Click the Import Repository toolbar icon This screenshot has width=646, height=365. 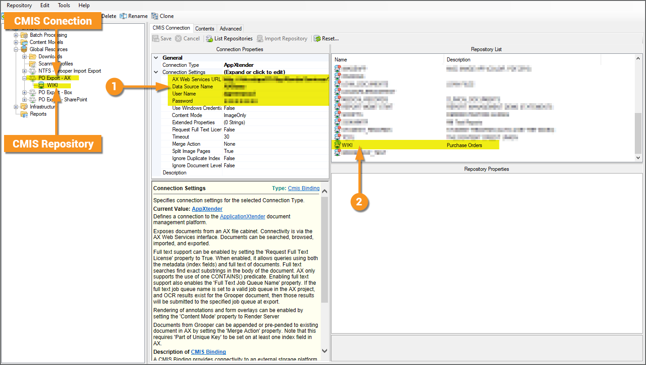[260, 39]
